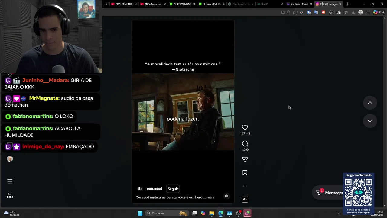Save the reel with the bookmark icon
Screen dimensions: 387x218
coord(245,173)
